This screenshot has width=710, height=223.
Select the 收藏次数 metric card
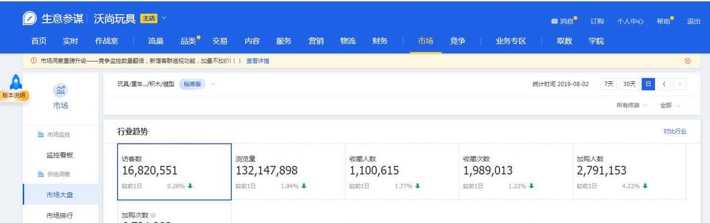pos(515,172)
